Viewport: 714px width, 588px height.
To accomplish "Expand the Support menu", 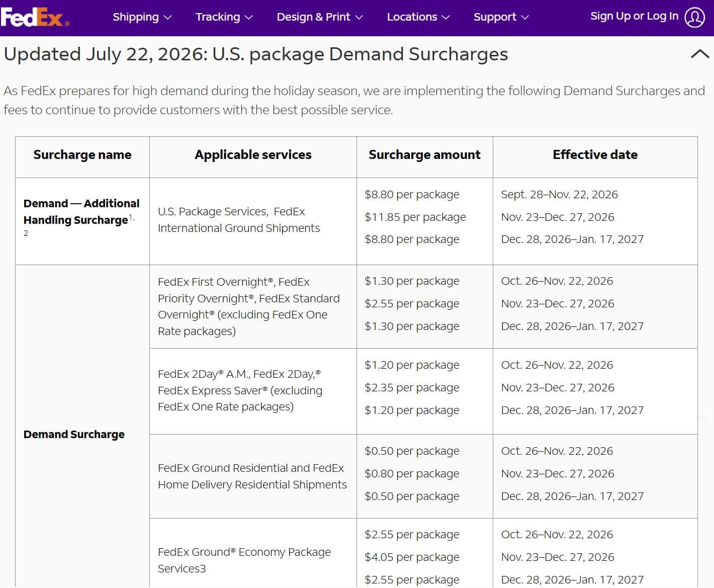I will (501, 17).
